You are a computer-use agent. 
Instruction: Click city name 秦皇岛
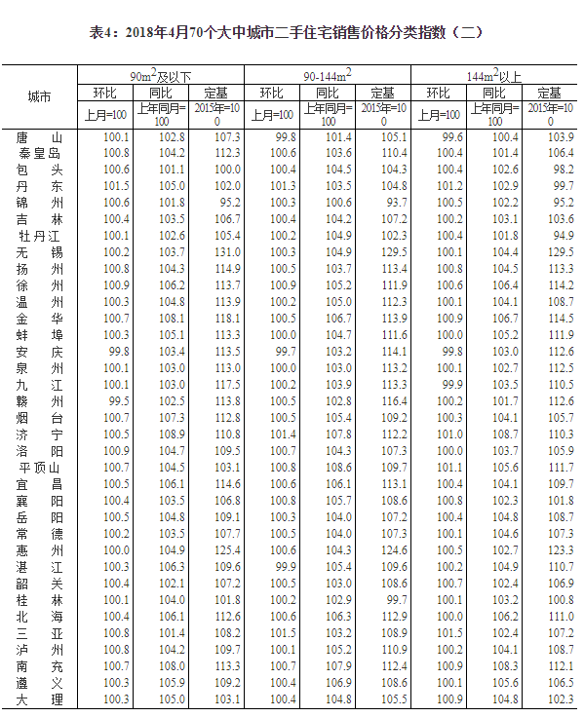coord(39,153)
